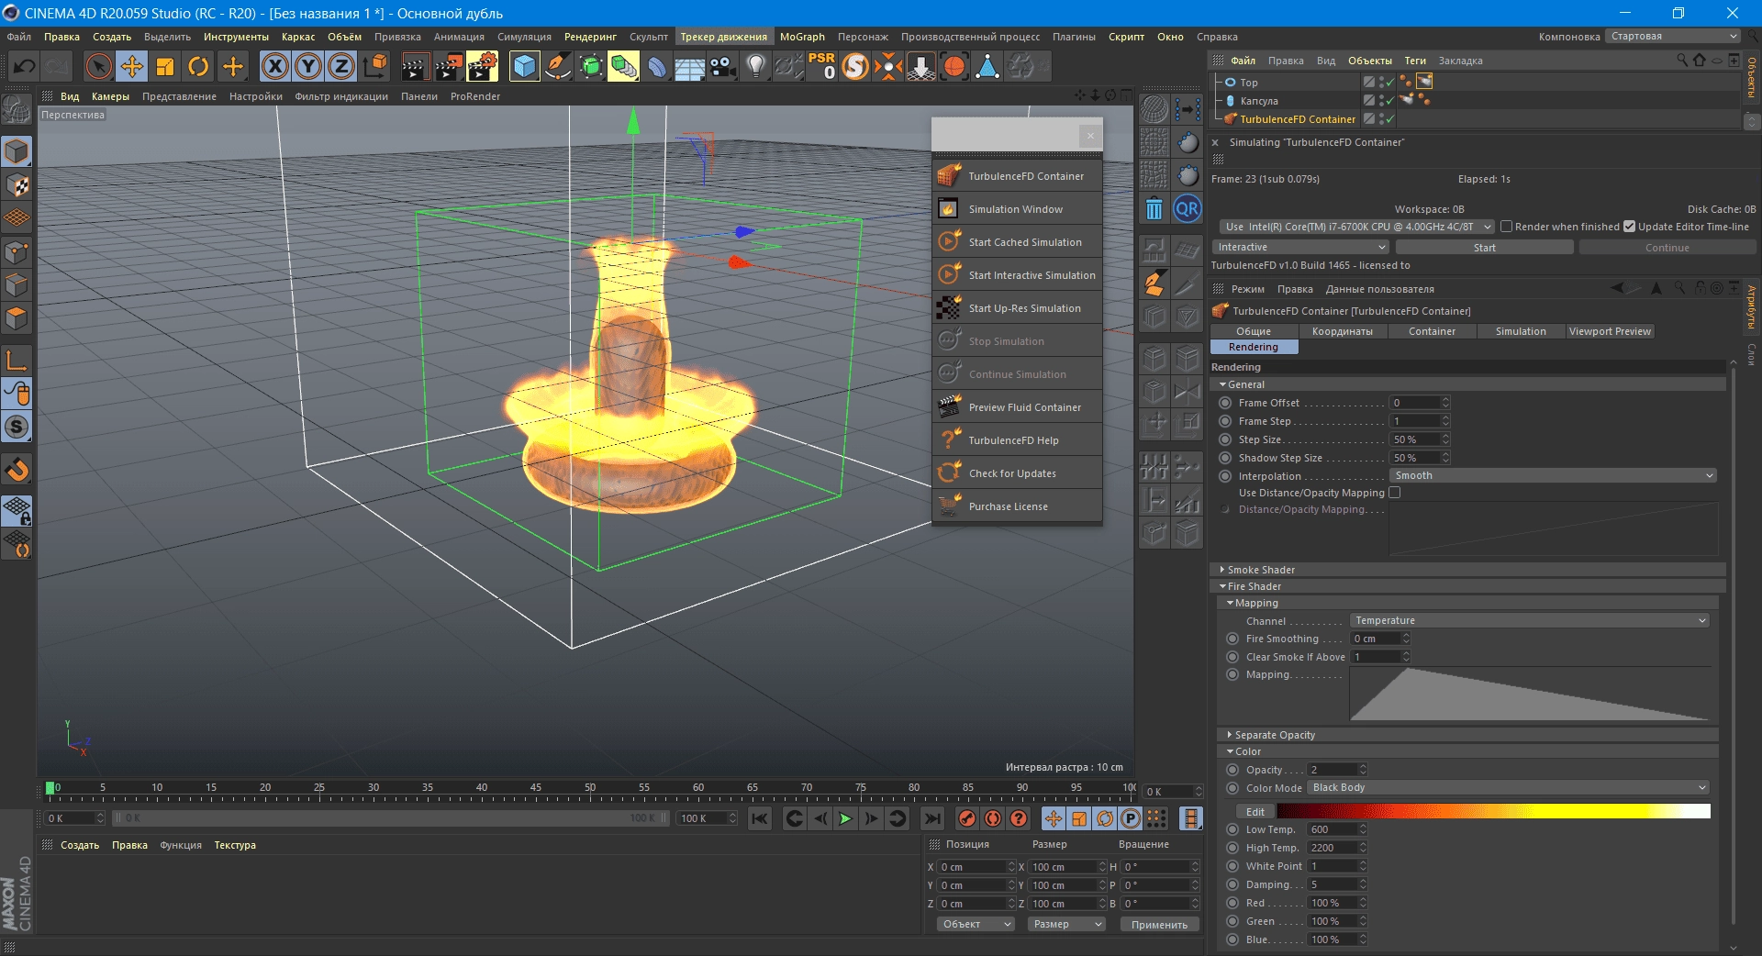Close the TurbulenceFD popup palette
1762x956 pixels.
pyautogui.click(x=1090, y=136)
